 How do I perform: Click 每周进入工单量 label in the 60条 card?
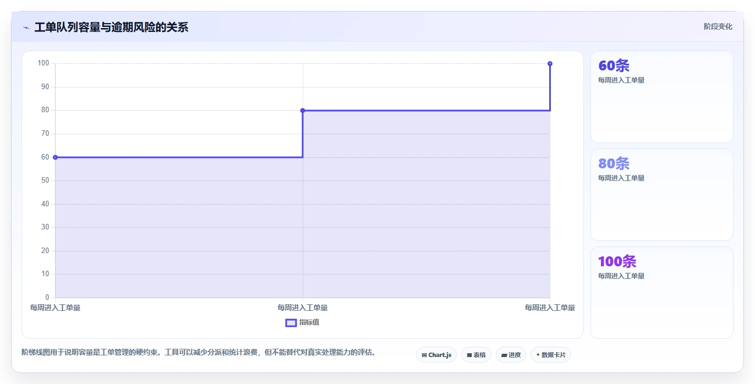[x=621, y=80]
